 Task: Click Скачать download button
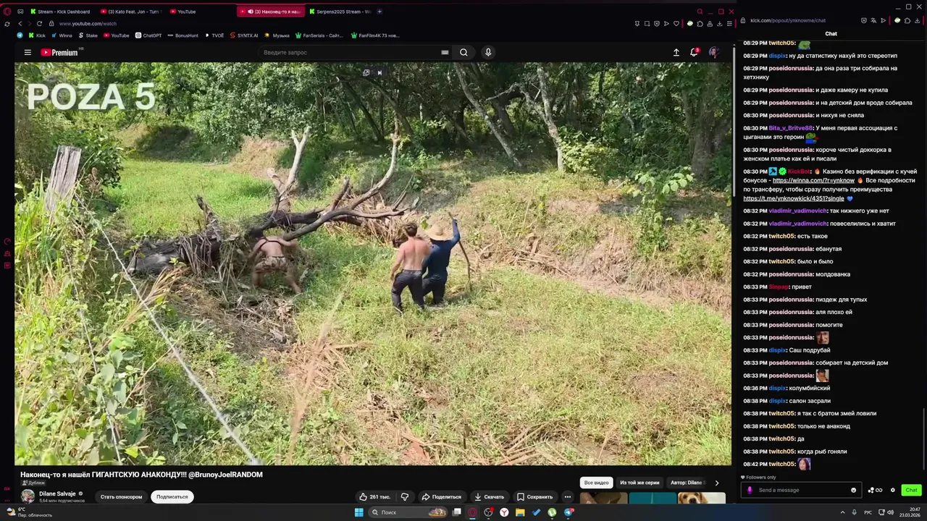tap(490, 496)
